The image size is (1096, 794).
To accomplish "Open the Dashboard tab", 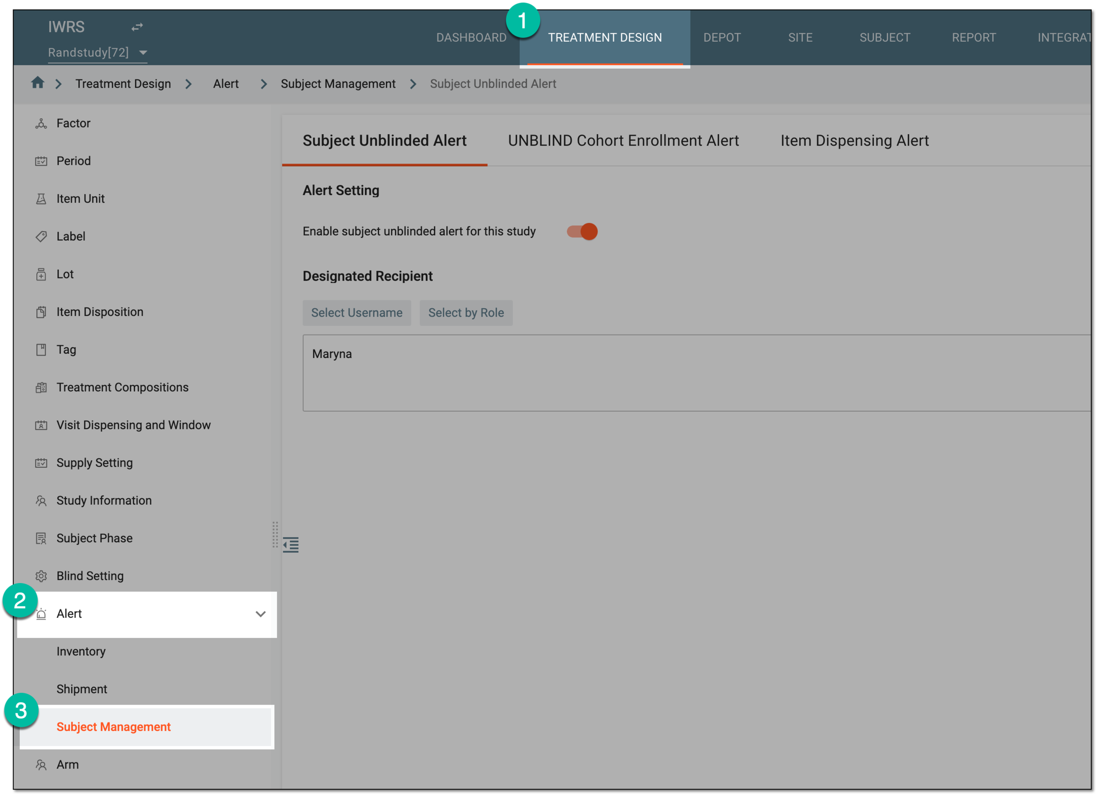I will point(471,38).
